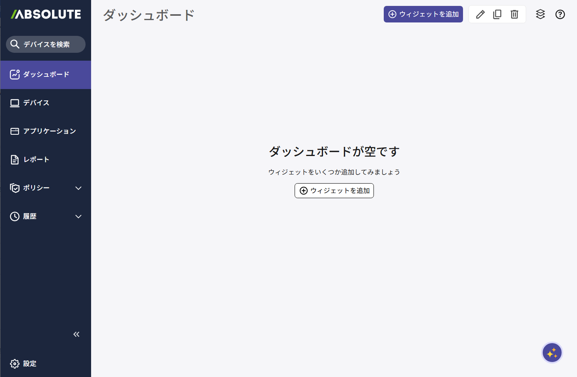The height and width of the screenshot is (377, 577).
Task: Open the ポリシー menu section
Action: (36, 188)
